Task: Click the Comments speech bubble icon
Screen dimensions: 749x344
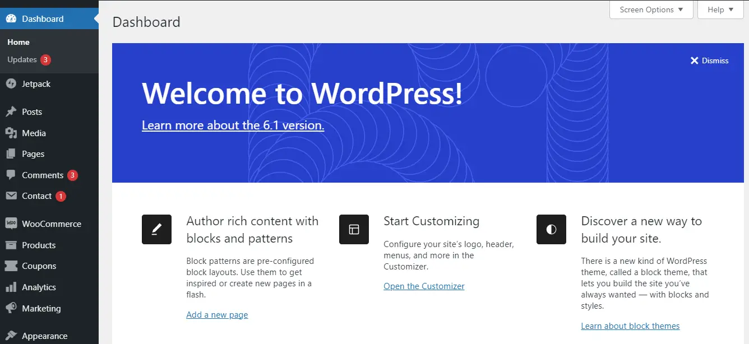Action: (x=11, y=175)
